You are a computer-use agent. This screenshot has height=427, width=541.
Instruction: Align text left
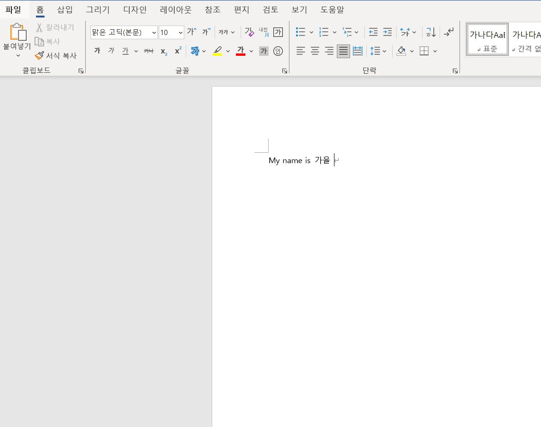(x=300, y=51)
